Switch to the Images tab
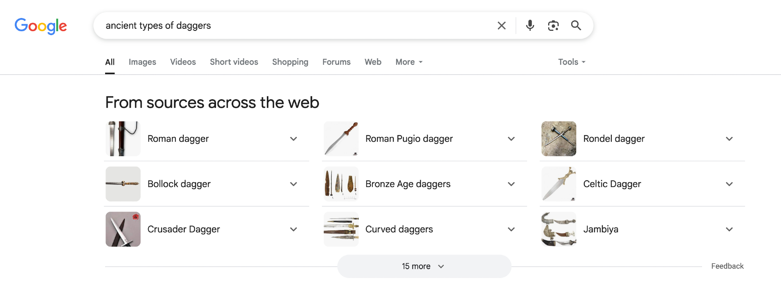 point(142,62)
